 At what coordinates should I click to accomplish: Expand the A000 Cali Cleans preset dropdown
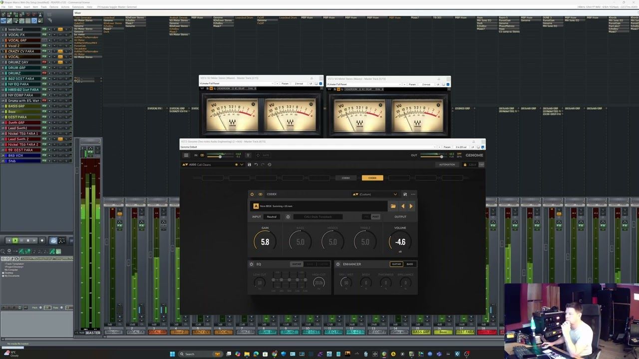pos(242,165)
